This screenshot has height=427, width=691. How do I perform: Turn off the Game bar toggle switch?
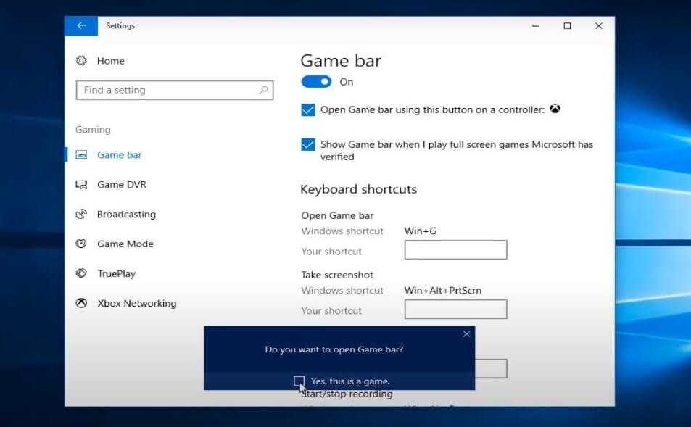coord(316,82)
